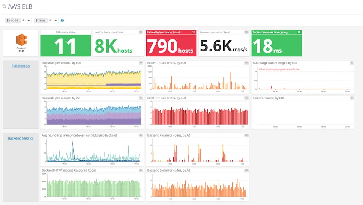Click 1h badge on Requests per second (avg)

pyautogui.click(x=246, y=32)
